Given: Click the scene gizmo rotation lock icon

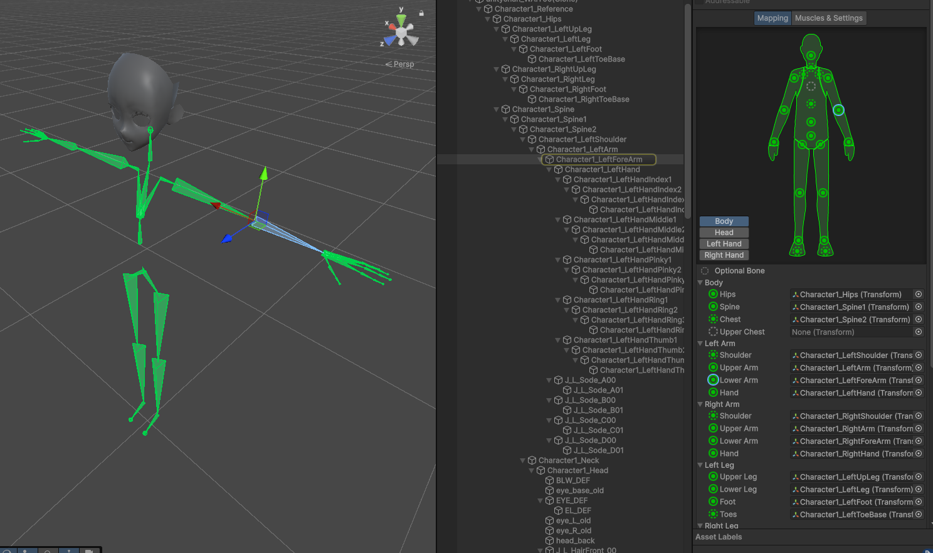Looking at the screenshot, I should (421, 13).
